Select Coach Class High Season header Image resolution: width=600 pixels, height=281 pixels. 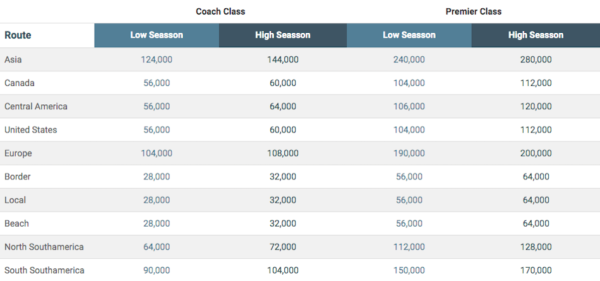tap(282, 35)
